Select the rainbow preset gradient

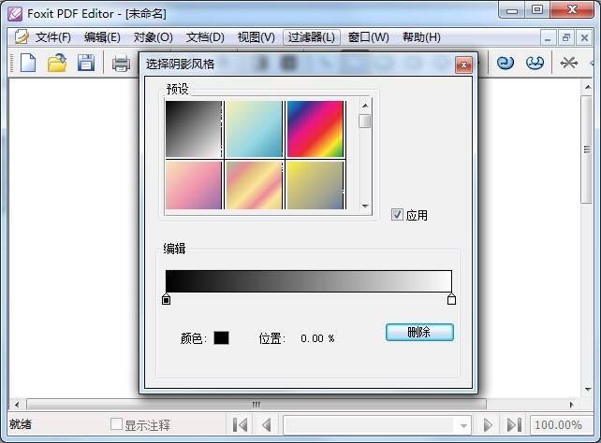pos(315,129)
